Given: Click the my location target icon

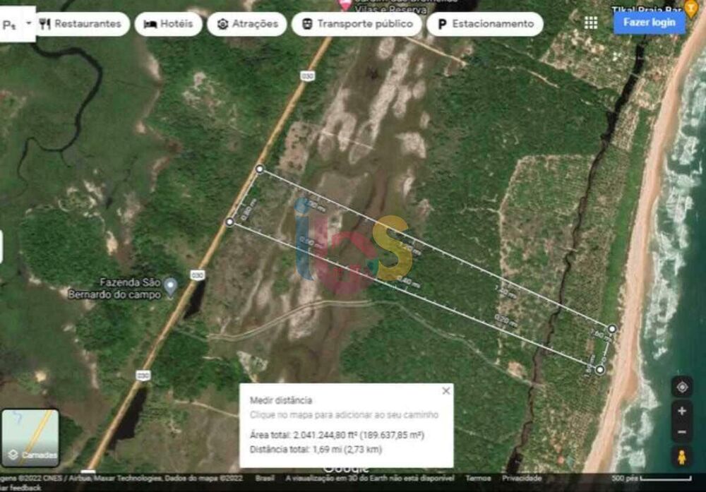Looking at the screenshot, I should (681, 387).
